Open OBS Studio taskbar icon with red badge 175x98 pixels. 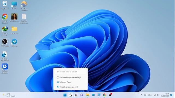tap(110, 95)
